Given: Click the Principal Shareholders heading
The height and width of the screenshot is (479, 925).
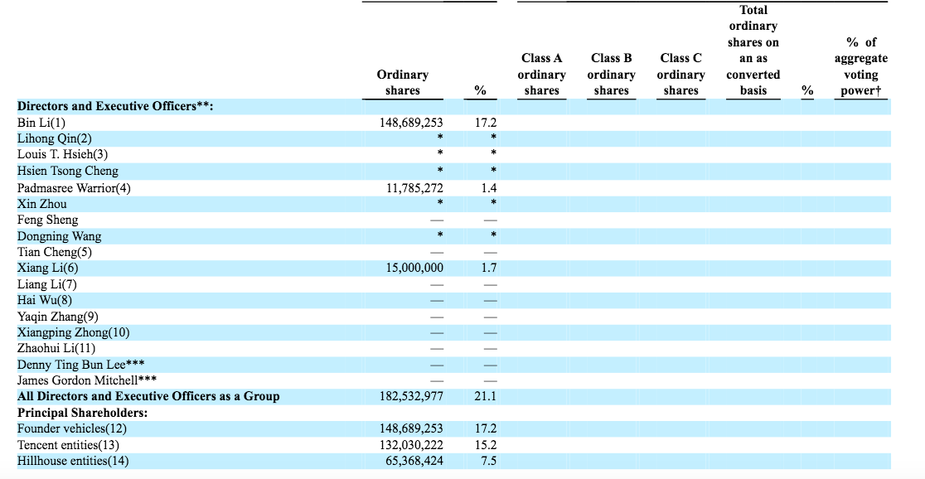Looking at the screenshot, I should point(83,413).
